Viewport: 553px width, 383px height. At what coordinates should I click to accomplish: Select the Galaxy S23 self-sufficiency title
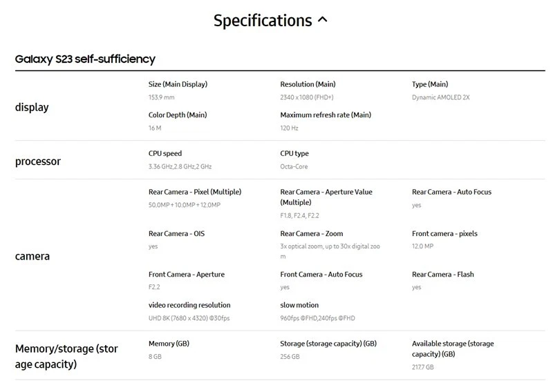coord(85,59)
